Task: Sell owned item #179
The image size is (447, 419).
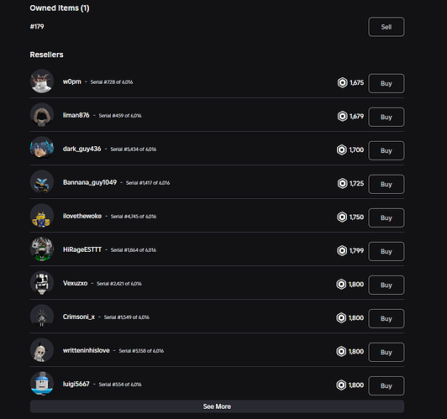Action: [x=387, y=27]
